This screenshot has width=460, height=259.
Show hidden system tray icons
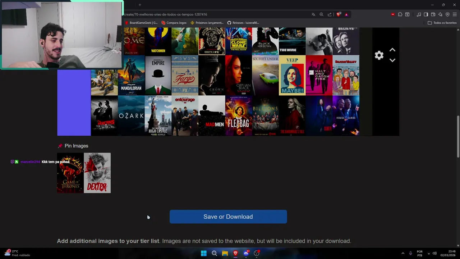[403, 253]
